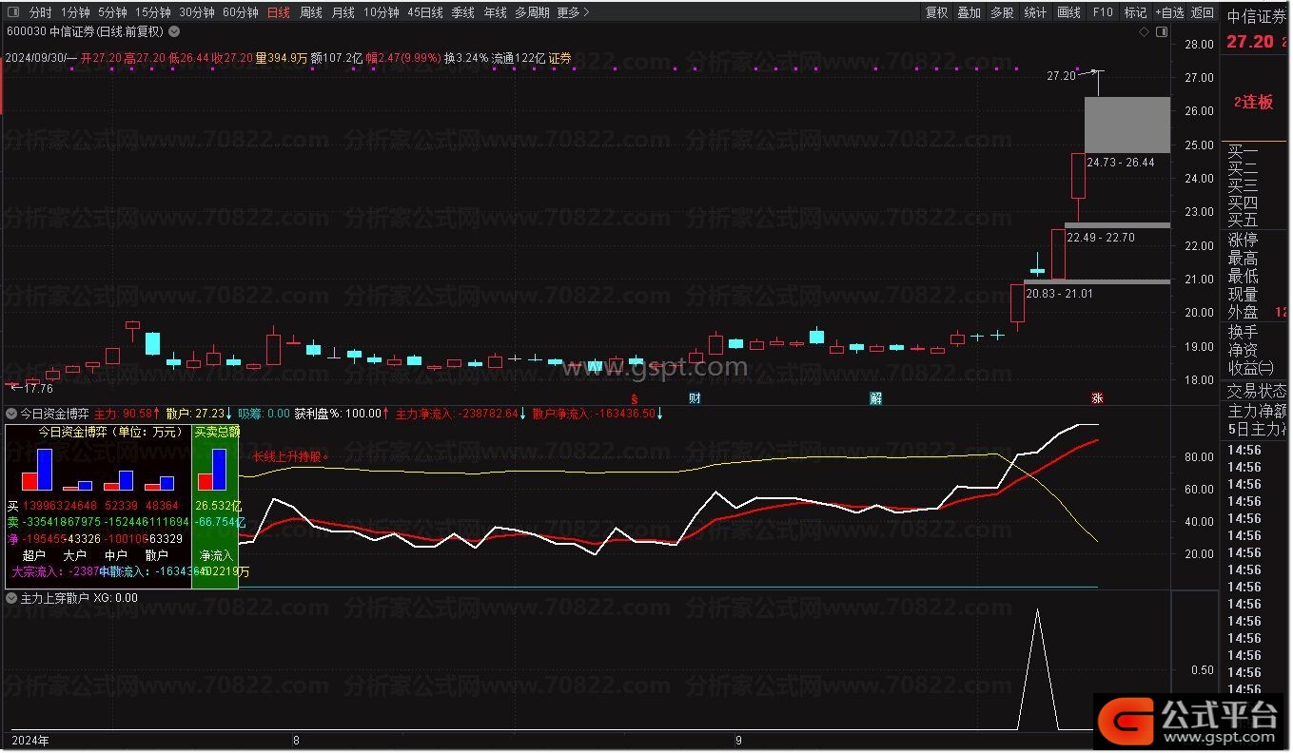Click the 交易状态 row in side panel
Viewport: 1293px width, 753px height.
pyautogui.click(x=1257, y=391)
